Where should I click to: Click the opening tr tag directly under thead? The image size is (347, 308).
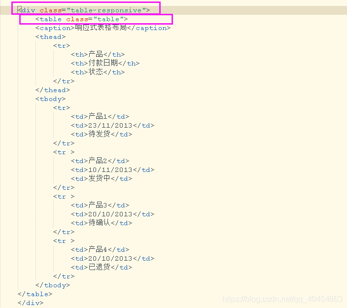62,46
